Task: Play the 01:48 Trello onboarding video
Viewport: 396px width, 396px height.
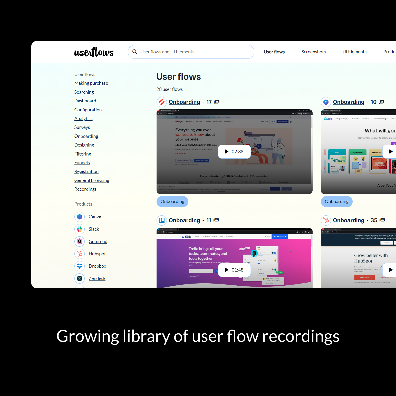Action: pos(234,270)
